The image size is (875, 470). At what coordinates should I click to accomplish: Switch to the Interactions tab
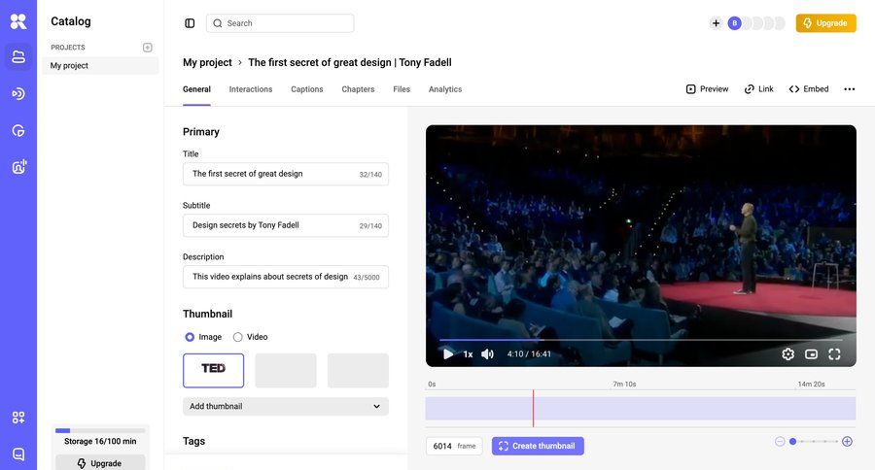(251, 89)
